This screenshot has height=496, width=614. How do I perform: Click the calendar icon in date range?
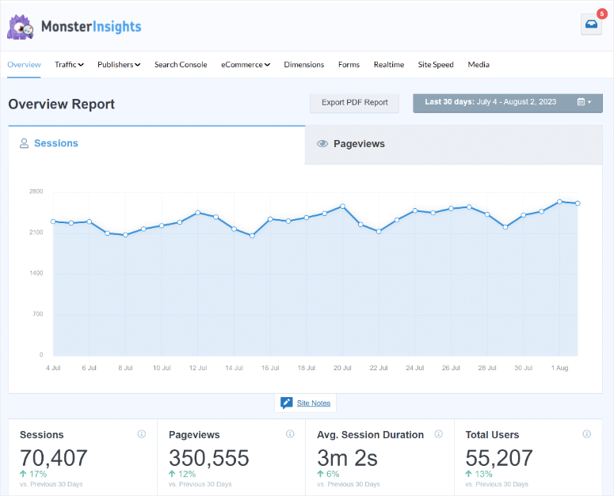click(582, 102)
